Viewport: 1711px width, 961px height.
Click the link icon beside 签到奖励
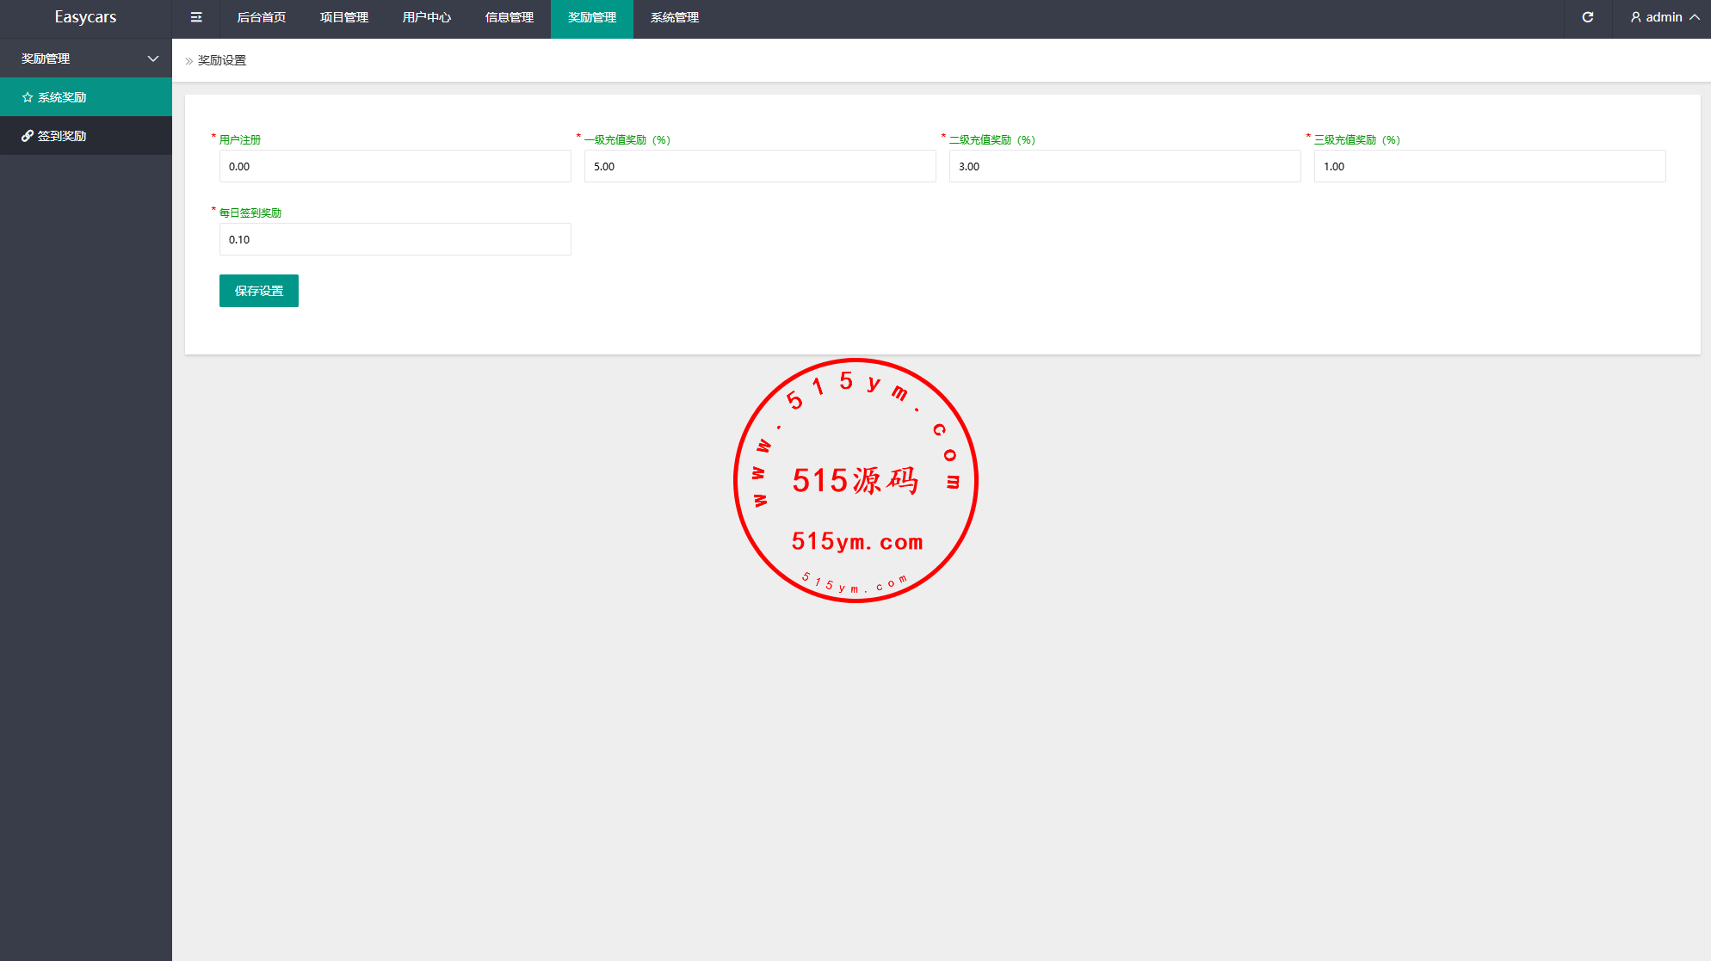point(28,136)
